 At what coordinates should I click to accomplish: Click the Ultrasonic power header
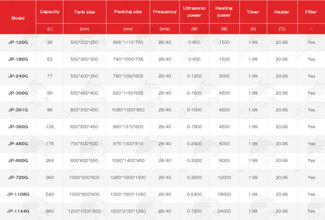point(194,12)
